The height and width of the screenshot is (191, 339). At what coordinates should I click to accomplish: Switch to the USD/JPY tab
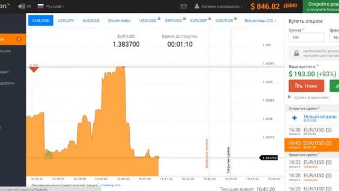66,20
